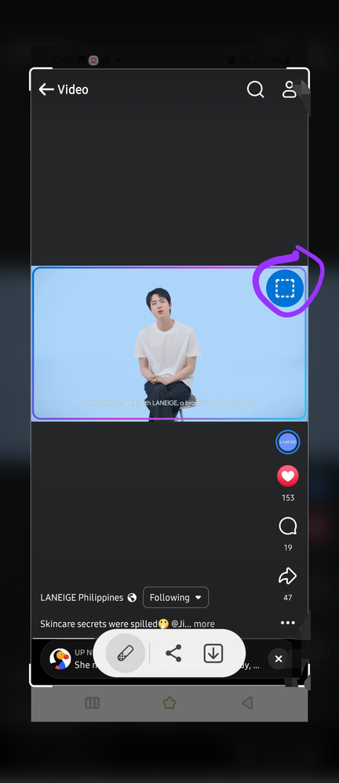Tap the back arrow next to Video
Image resolution: width=339 pixels, height=783 pixels.
46,89
